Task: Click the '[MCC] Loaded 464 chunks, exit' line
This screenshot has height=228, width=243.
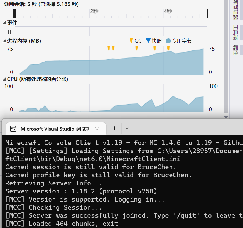Action: [62, 224]
